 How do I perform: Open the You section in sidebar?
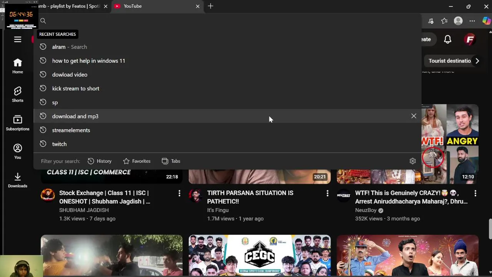[x=18, y=152]
